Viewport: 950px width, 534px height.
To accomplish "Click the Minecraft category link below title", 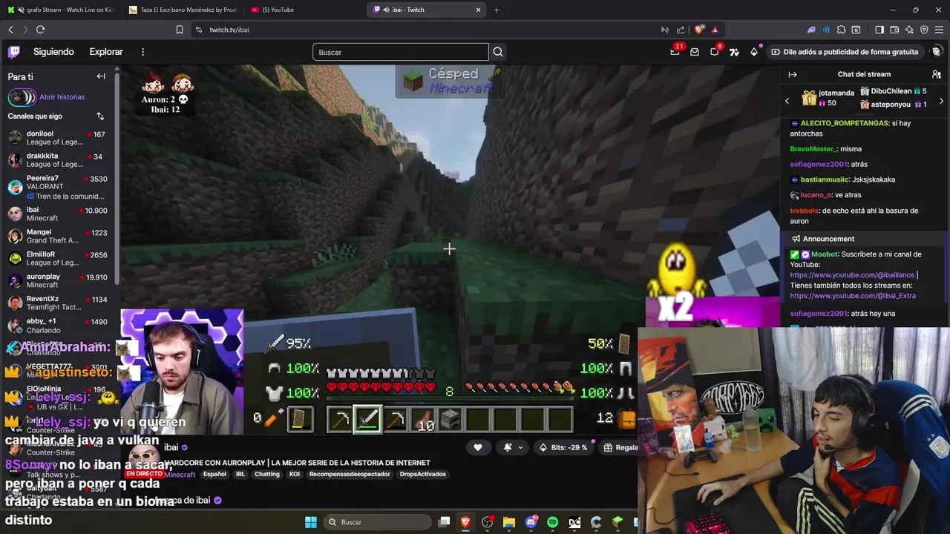I will (180, 475).
